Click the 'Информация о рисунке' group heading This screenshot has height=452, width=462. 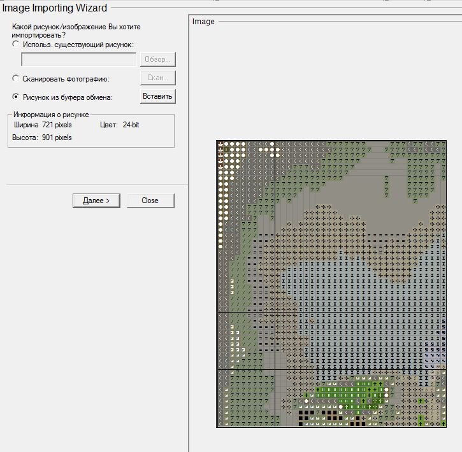coord(52,115)
